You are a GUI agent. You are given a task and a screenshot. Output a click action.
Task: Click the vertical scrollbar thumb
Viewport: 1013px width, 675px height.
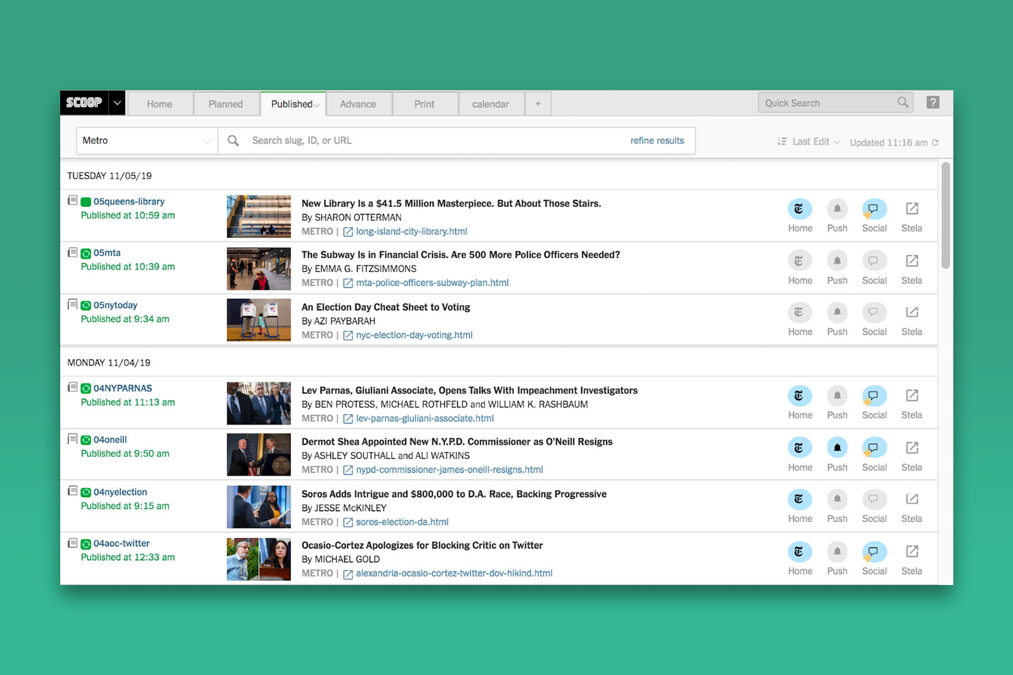tap(945, 215)
